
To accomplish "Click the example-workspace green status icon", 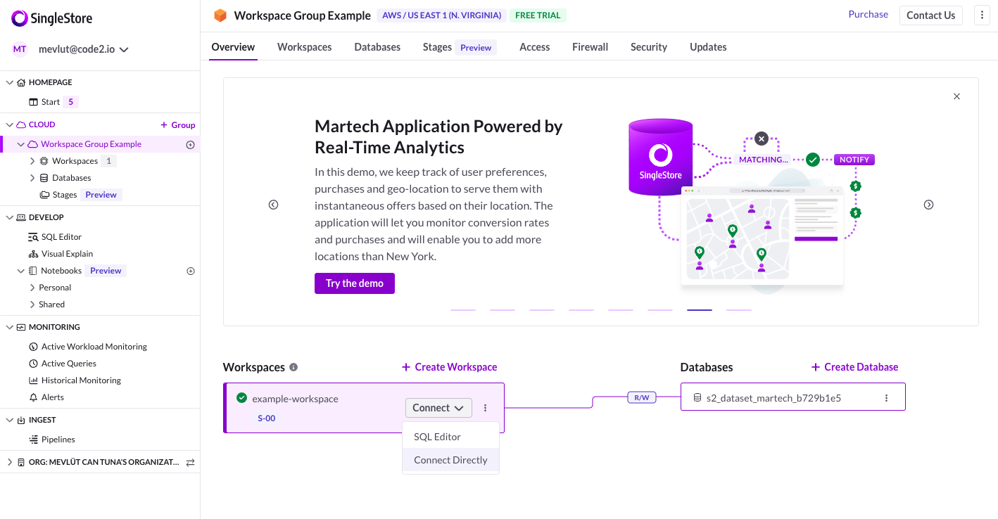I will tap(242, 398).
